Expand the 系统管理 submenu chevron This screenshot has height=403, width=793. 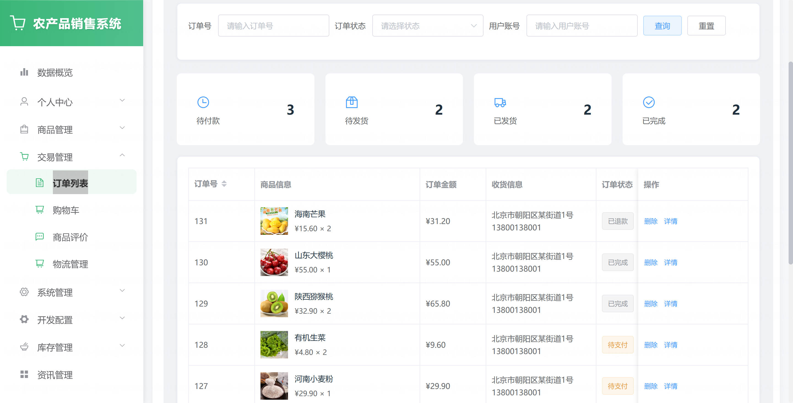coord(122,291)
